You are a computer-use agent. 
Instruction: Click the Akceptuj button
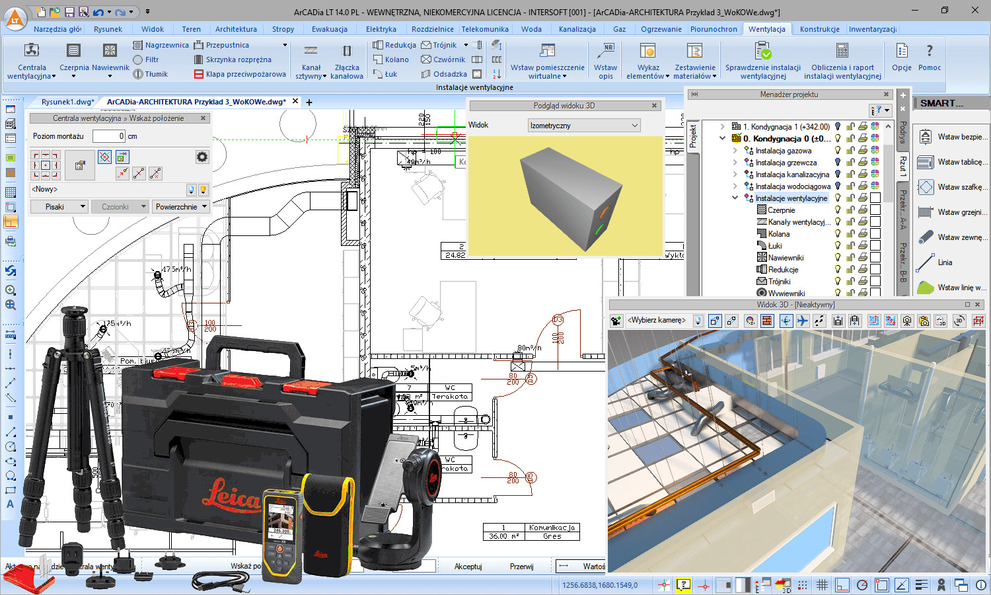coord(468,567)
